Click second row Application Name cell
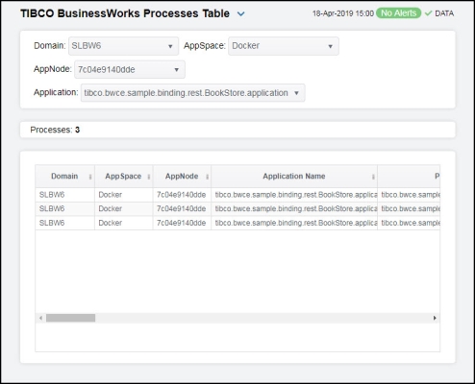This screenshot has height=384, width=475. 294,208
